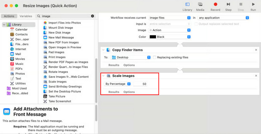Select the Developer category icon

(x=12, y=39)
